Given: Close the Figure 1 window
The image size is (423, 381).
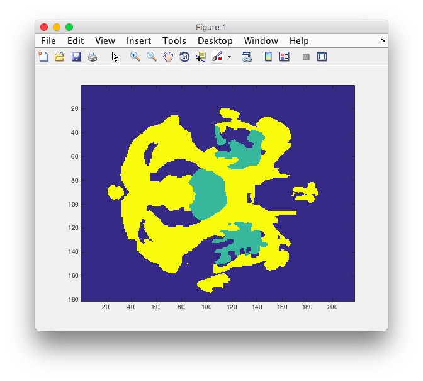Looking at the screenshot, I should coord(44,27).
